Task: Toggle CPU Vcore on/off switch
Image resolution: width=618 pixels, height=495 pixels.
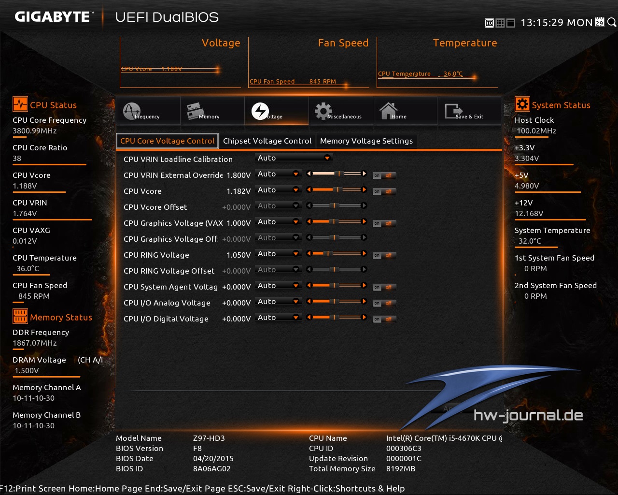Action: click(x=384, y=191)
